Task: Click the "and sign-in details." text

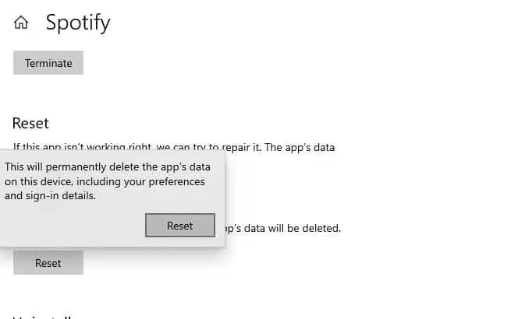Action: 50,196
